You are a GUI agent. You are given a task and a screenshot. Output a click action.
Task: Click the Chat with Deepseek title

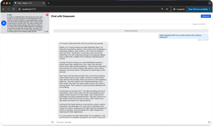[x=63, y=16]
